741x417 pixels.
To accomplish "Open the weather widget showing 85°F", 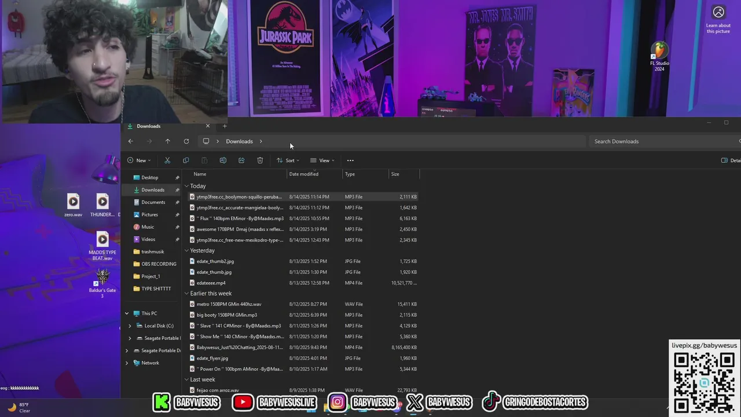I will pyautogui.click(x=19, y=408).
